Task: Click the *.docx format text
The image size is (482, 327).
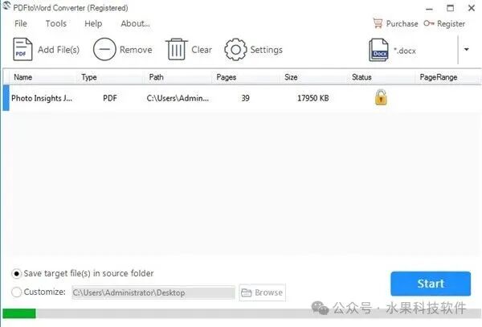Action: click(405, 51)
